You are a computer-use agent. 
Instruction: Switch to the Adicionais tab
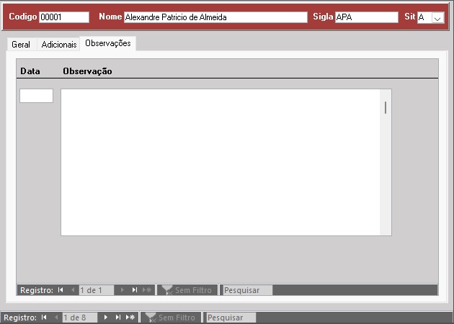pyautogui.click(x=59, y=45)
